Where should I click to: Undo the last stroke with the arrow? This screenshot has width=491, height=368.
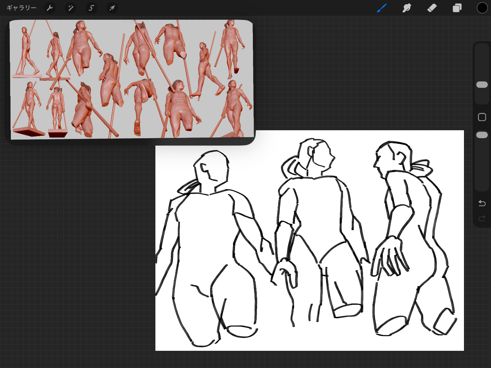[x=482, y=203]
